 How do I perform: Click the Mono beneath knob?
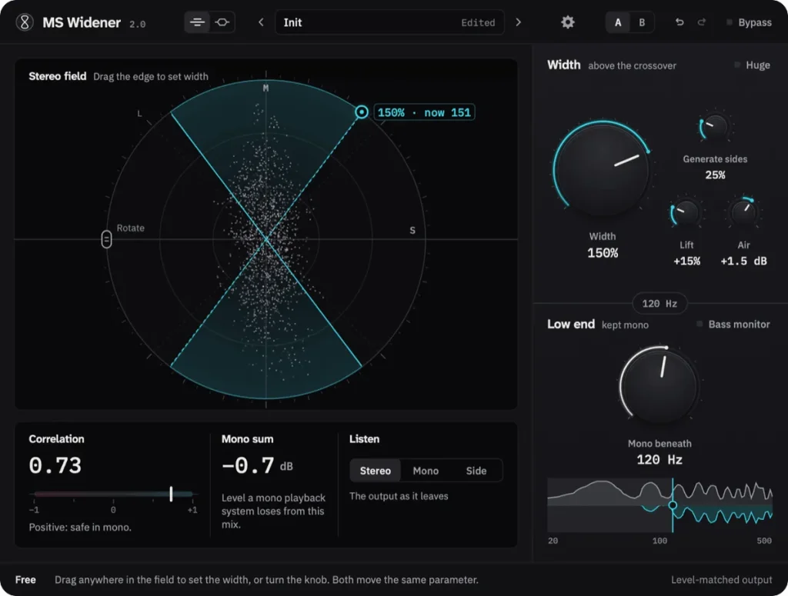click(659, 385)
